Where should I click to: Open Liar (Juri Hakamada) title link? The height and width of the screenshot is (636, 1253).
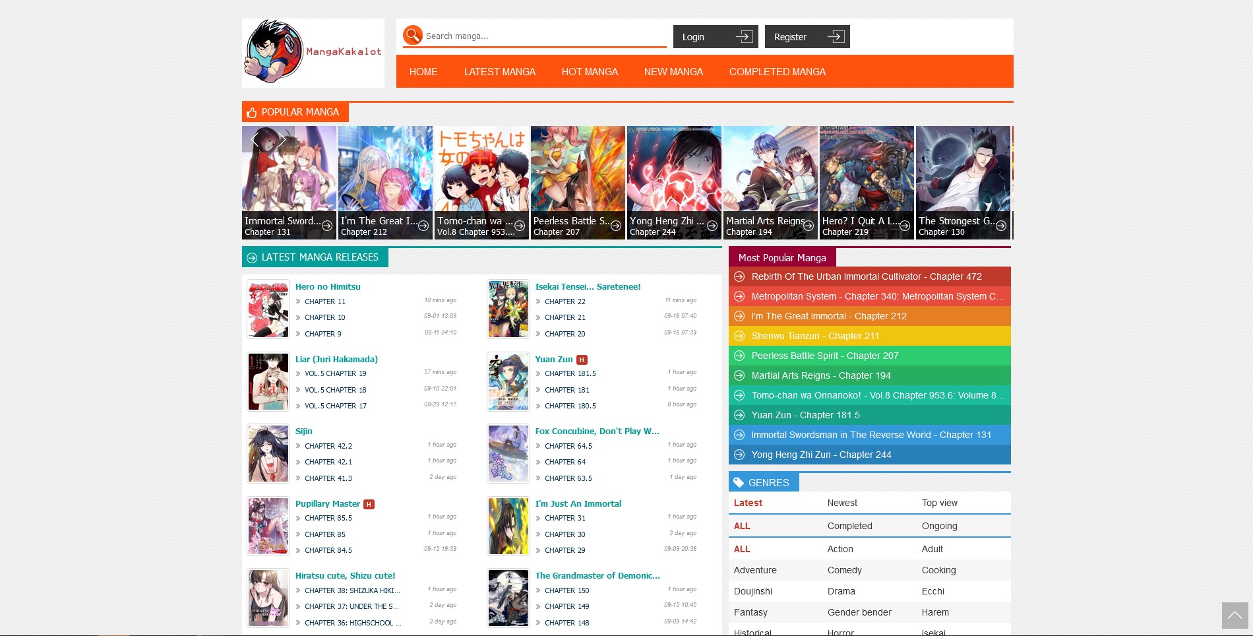(x=336, y=360)
